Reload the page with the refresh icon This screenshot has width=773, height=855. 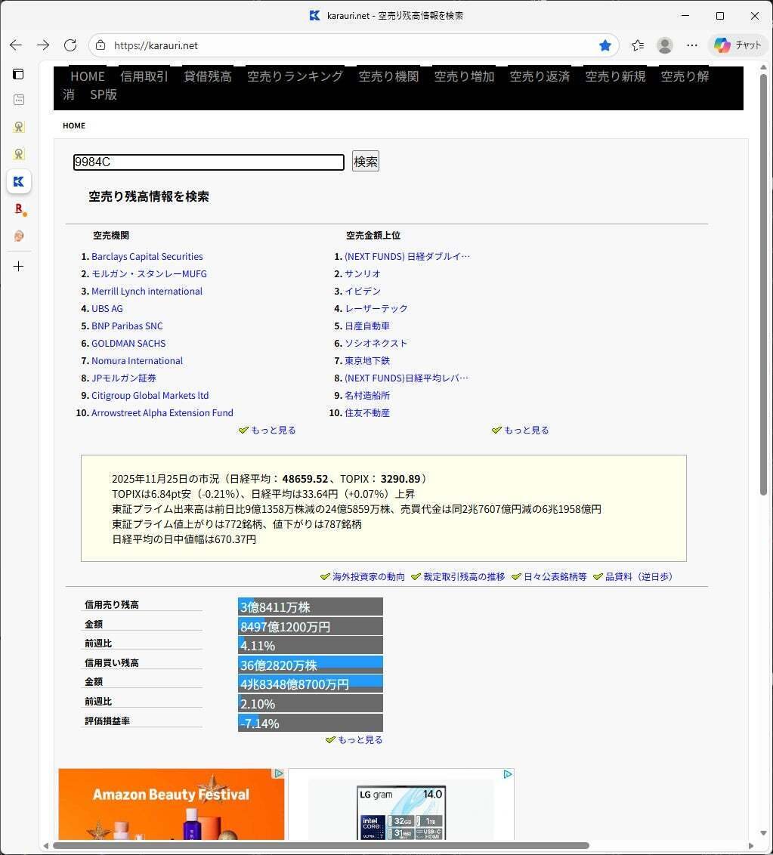70,45
